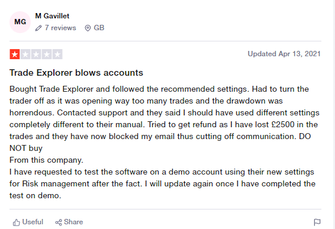Image resolution: width=335 pixels, height=229 pixels.
Task: Click the red first rating star
Action: [15, 54]
